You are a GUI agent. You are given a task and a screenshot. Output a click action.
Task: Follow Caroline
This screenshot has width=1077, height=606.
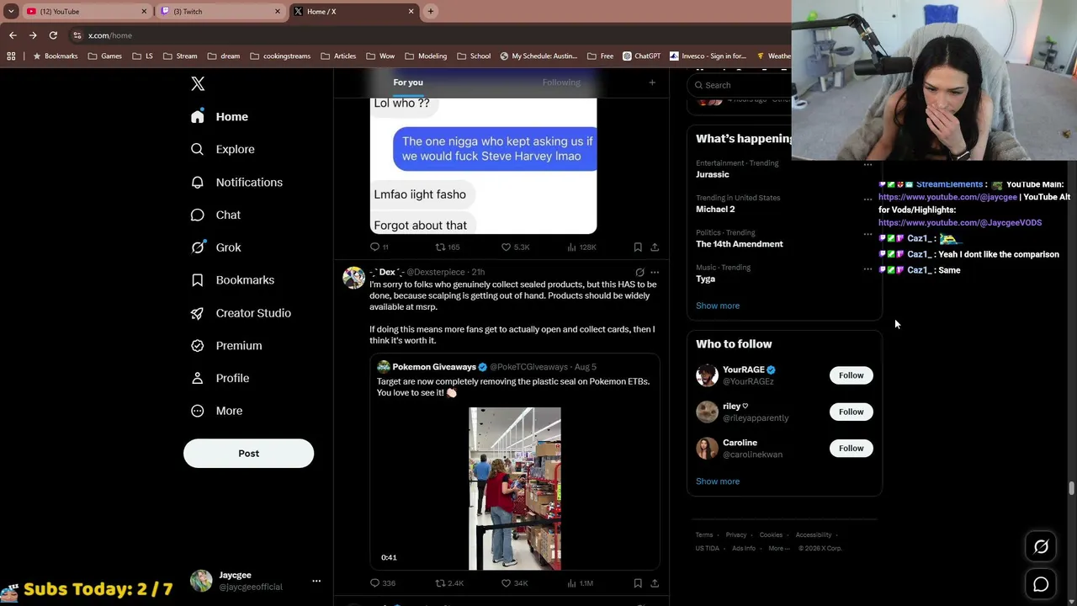(x=851, y=448)
